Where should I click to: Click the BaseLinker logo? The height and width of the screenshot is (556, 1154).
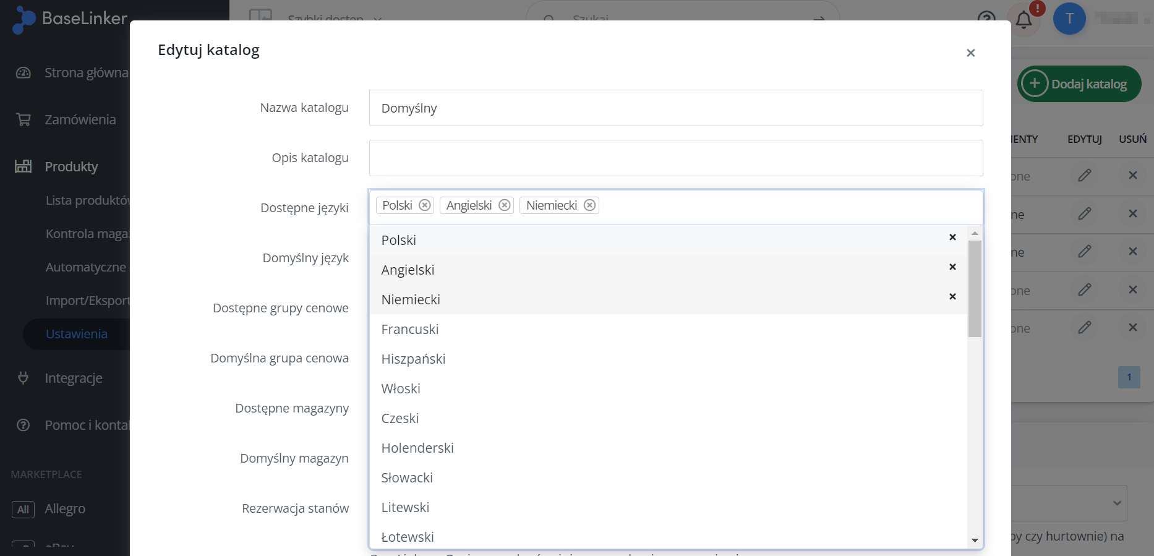(70, 19)
